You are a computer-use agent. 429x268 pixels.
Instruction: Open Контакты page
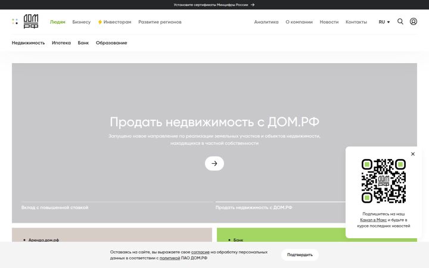tap(356, 22)
